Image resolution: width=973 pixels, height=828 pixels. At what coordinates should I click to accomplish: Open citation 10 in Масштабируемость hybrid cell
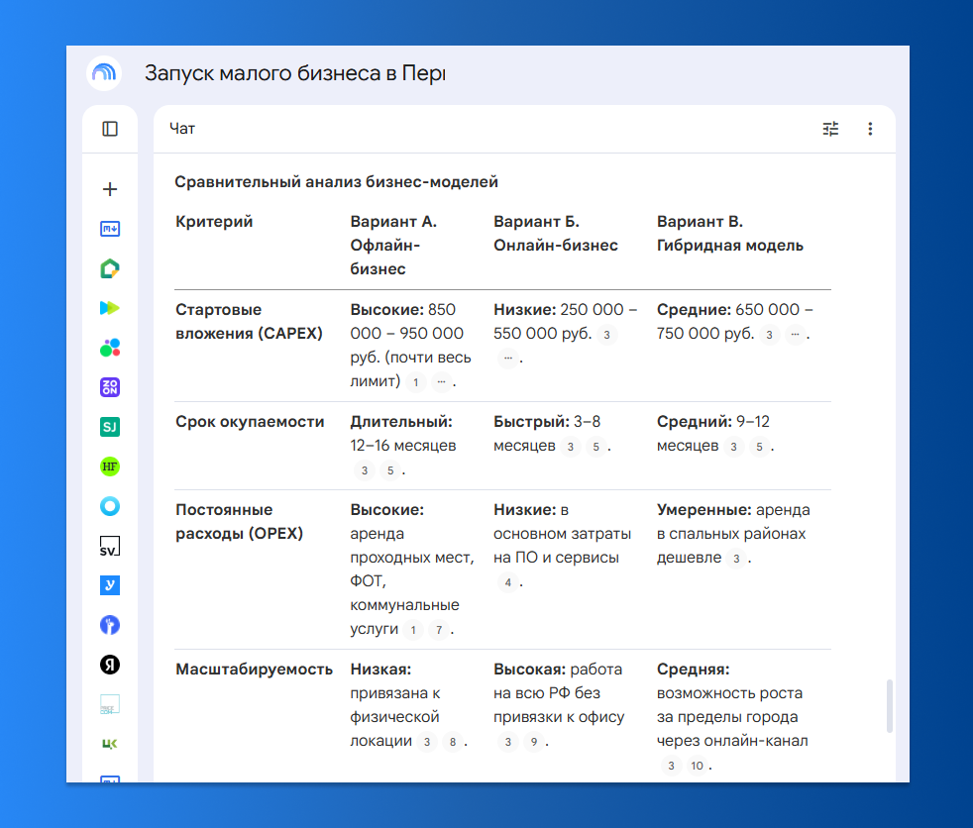(697, 766)
